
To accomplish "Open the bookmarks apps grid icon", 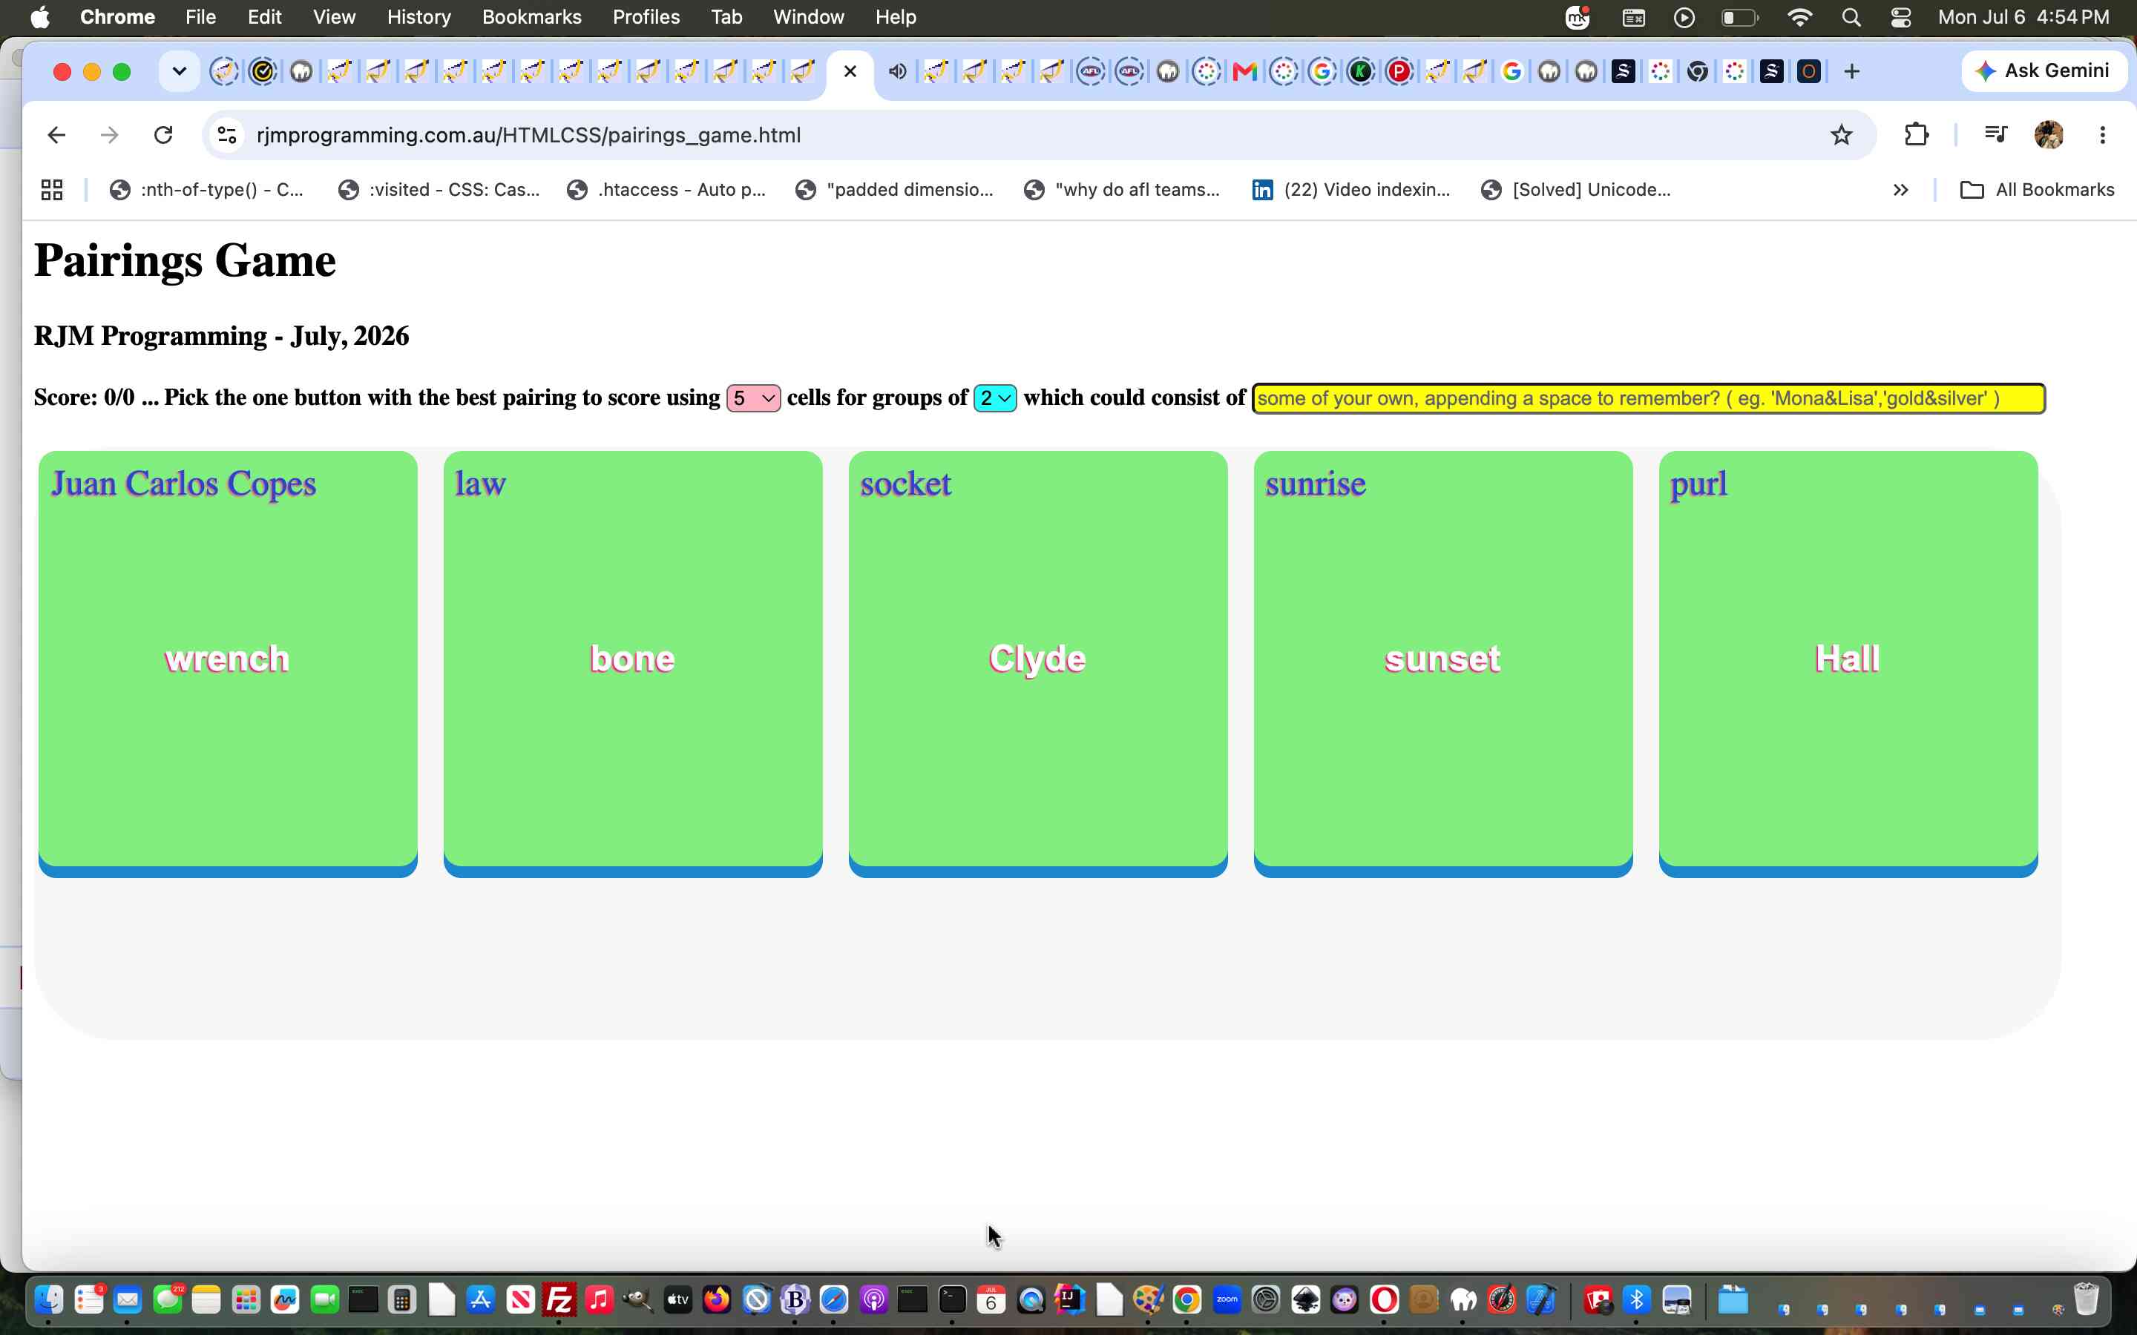I will click(x=52, y=190).
